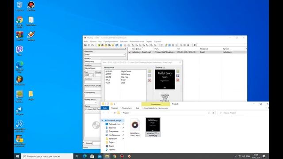The image size is (283, 159).
Task: Select Рабочий стол in Explorer sidebar
Action: pyautogui.click(x=115, y=124)
